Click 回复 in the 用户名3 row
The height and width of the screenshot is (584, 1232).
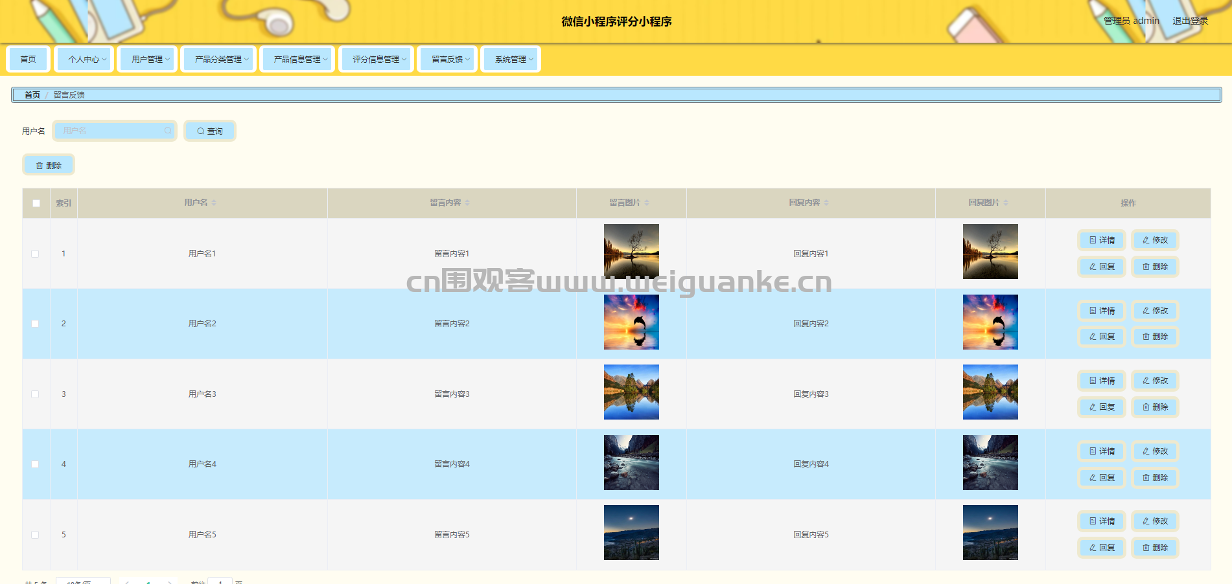pos(1102,407)
